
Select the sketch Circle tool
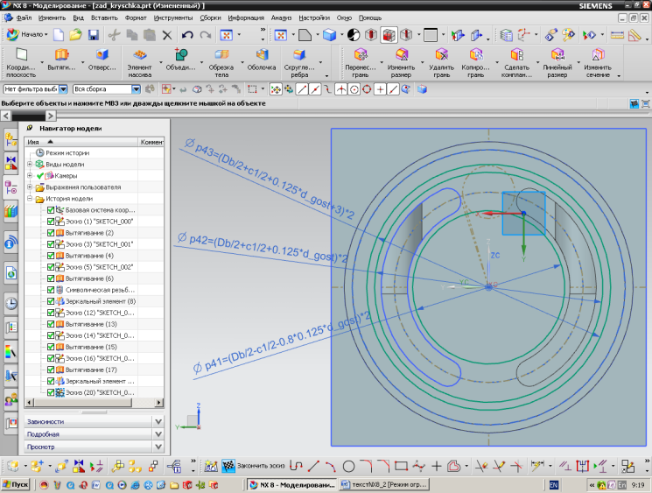(348, 467)
